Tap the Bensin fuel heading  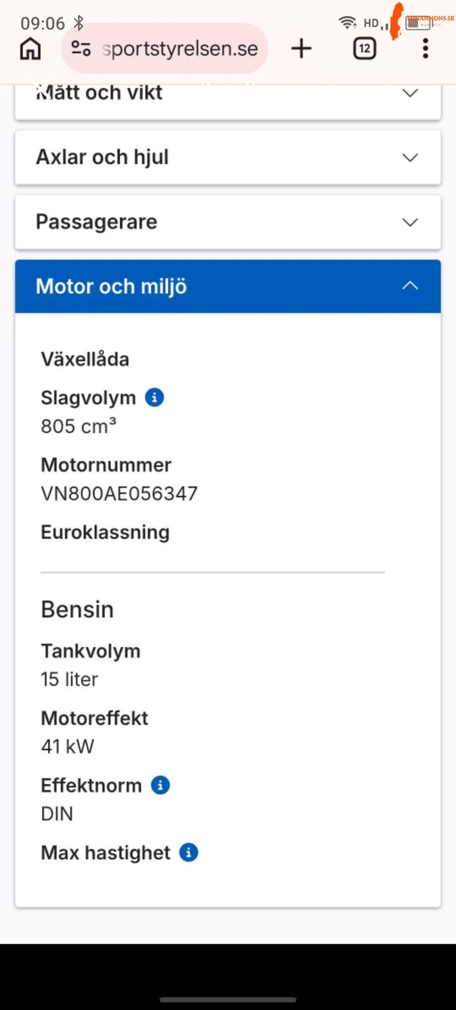(78, 609)
